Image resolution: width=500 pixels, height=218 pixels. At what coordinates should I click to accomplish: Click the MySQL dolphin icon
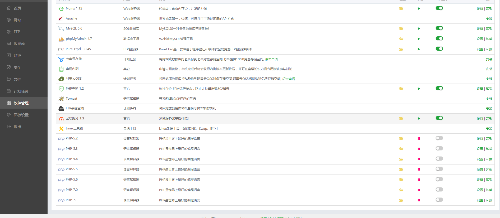61,29
